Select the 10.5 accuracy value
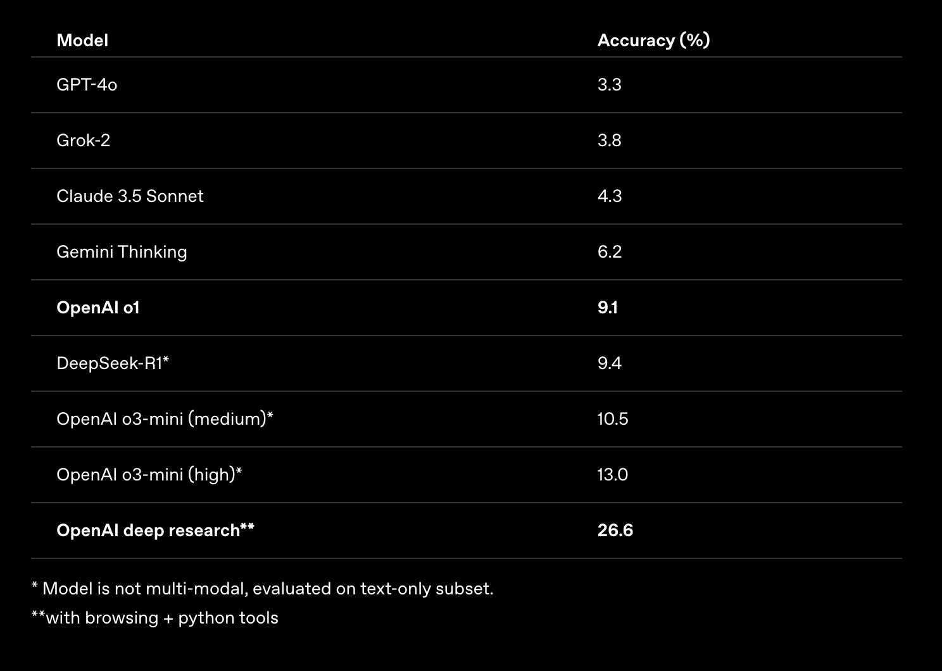The width and height of the screenshot is (942, 671). click(613, 419)
